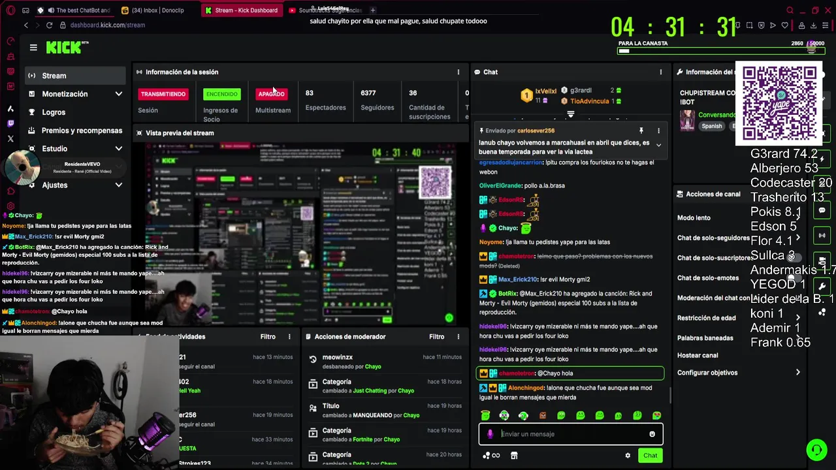Open a new browser tab
The height and width of the screenshot is (470, 836).
click(x=373, y=10)
